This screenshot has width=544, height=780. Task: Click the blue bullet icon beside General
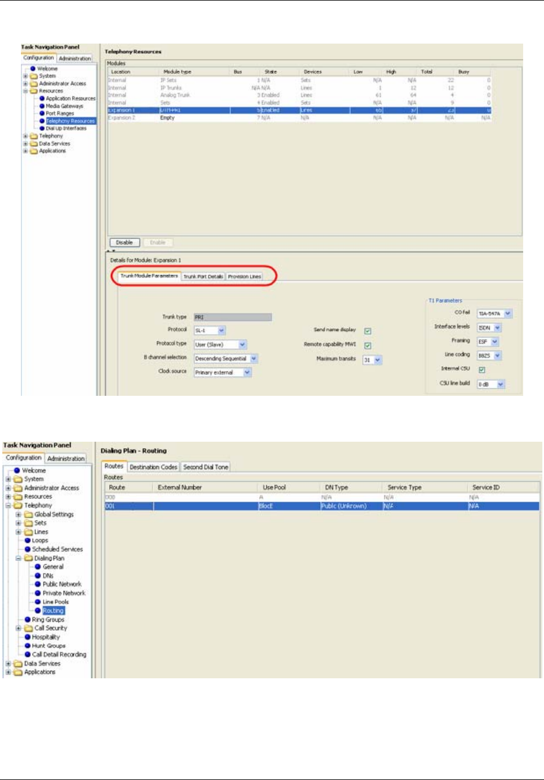click(x=38, y=567)
